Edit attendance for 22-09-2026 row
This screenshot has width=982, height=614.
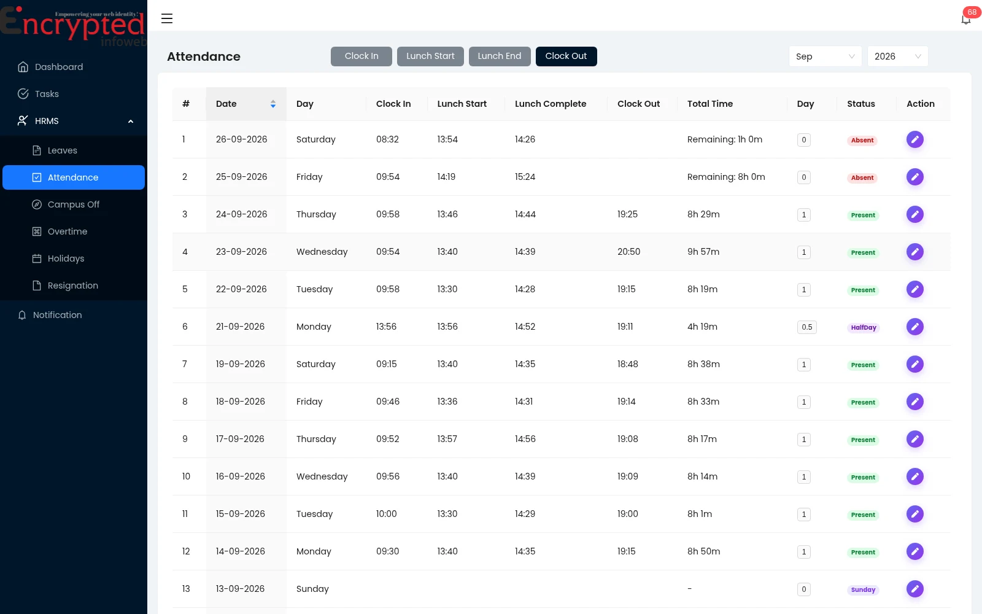pyautogui.click(x=914, y=289)
